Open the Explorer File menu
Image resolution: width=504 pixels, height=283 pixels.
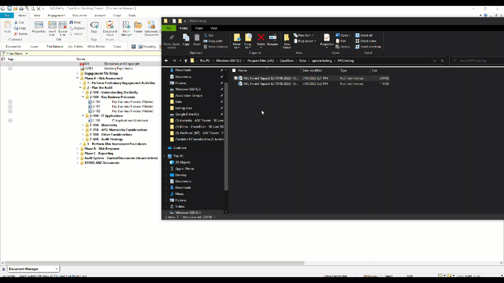[x=169, y=28]
